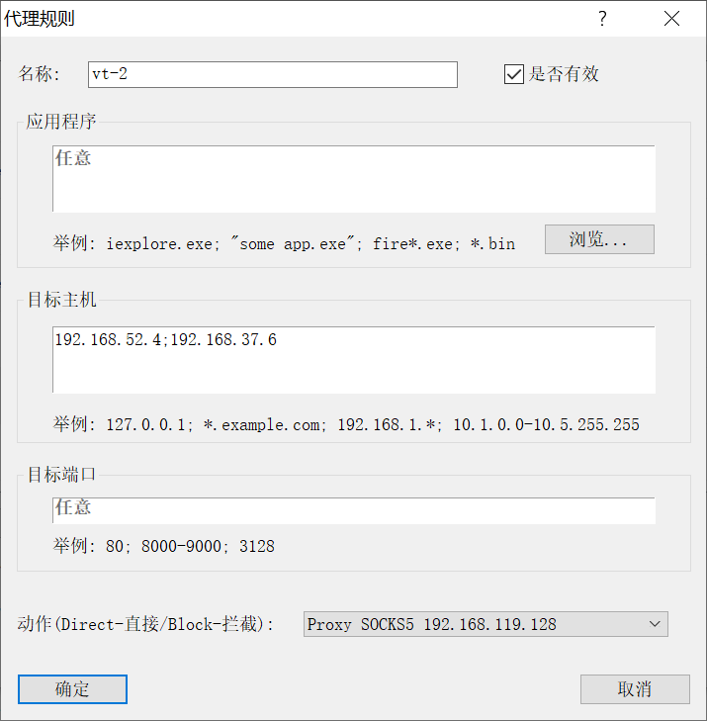
Task: Click the 代理规则 title bar text
Action: tap(40, 19)
